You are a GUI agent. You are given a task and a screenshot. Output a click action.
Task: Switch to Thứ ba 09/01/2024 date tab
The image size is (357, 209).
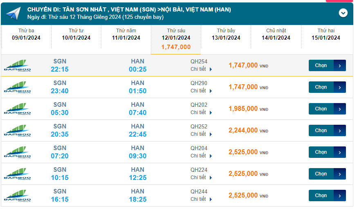coord(26,34)
